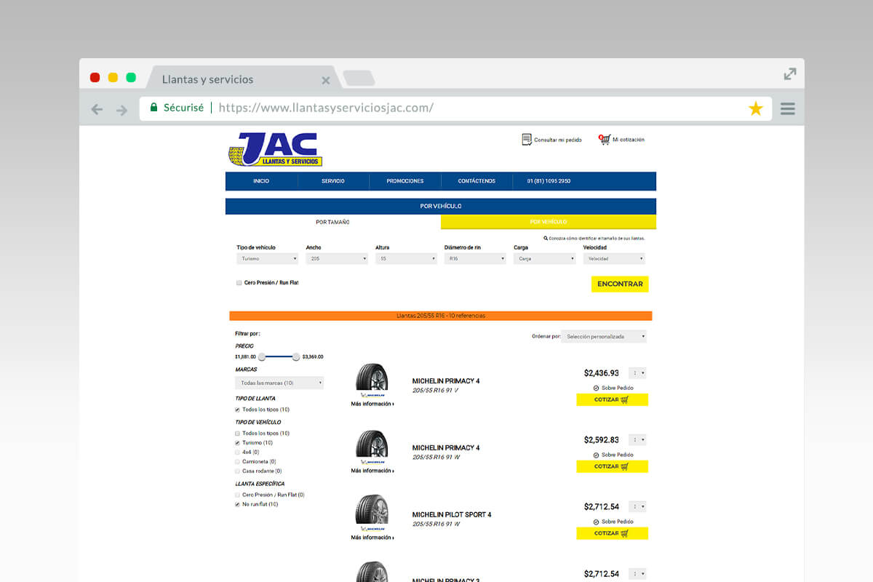Go to INICIO in navigation bar
The image size is (873, 582).
tap(261, 181)
